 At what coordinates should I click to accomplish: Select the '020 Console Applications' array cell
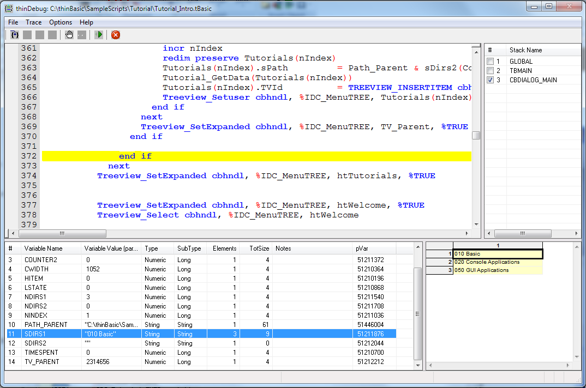(497, 262)
